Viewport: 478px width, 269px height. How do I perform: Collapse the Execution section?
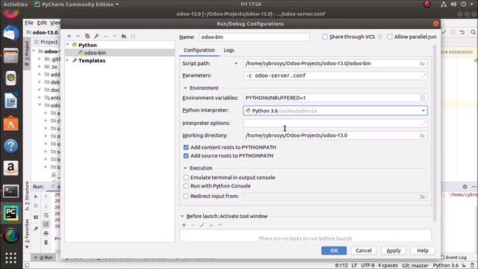click(185, 168)
